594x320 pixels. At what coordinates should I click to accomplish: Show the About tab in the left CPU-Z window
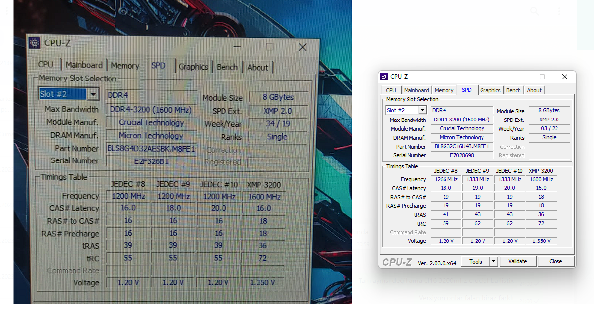click(x=258, y=68)
